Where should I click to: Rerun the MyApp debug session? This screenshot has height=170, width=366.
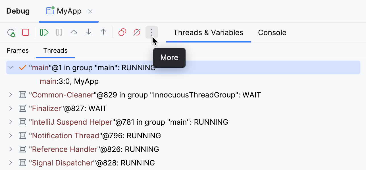[11, 32]
